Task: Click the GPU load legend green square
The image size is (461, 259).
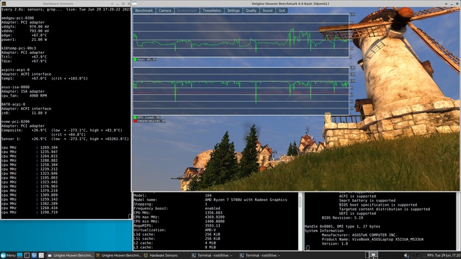Action: pos(135,118)
